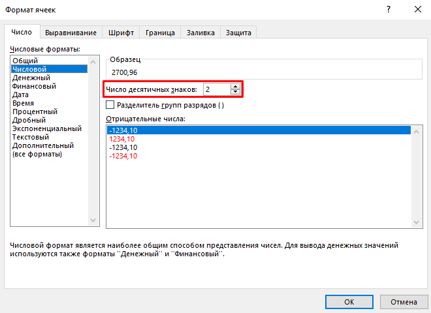This screenshot has width=431, height=313.
Task: Select the Денежный format in list
Action: pos(31,78)
